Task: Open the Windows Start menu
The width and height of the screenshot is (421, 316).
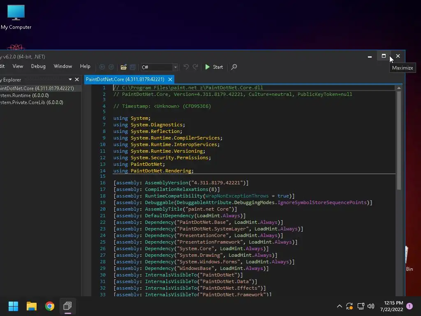Action: [13, 306]
